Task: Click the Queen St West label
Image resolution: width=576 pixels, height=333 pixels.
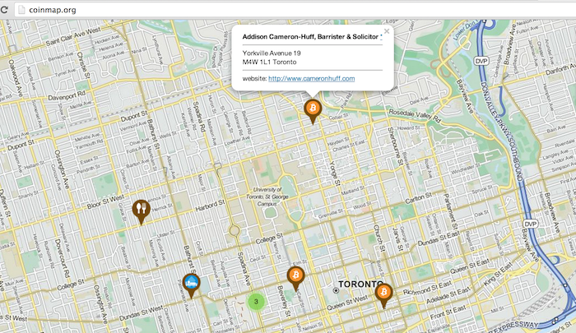Action: [x=347, y=302]
